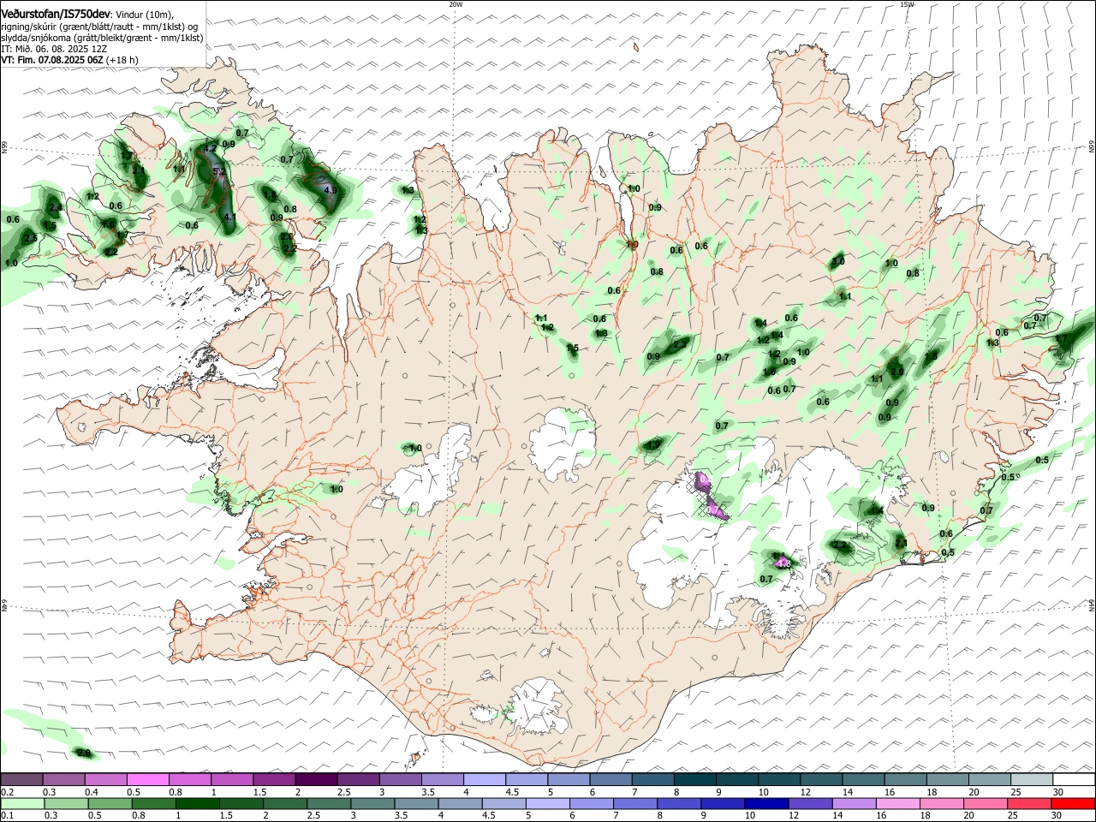Click the 'VT: Fim. 07.08.2025 06Z' valid time
The image size is (1096, 822).
[52, 60]
